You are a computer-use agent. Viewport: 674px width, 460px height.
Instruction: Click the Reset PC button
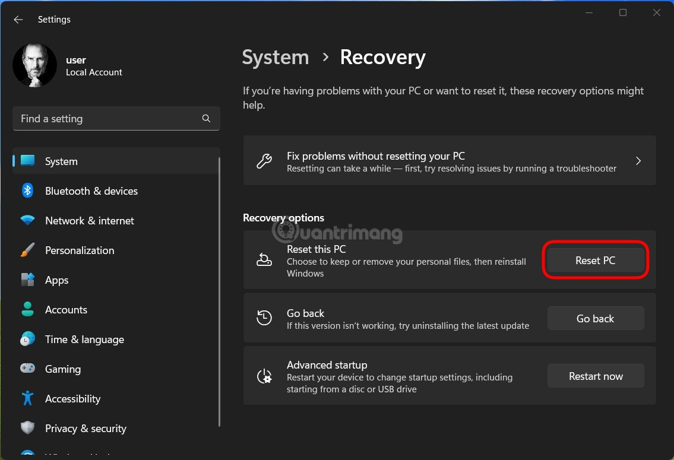point(595,260)
